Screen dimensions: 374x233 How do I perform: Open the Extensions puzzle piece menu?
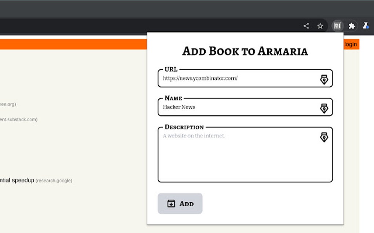pos(352,26)
